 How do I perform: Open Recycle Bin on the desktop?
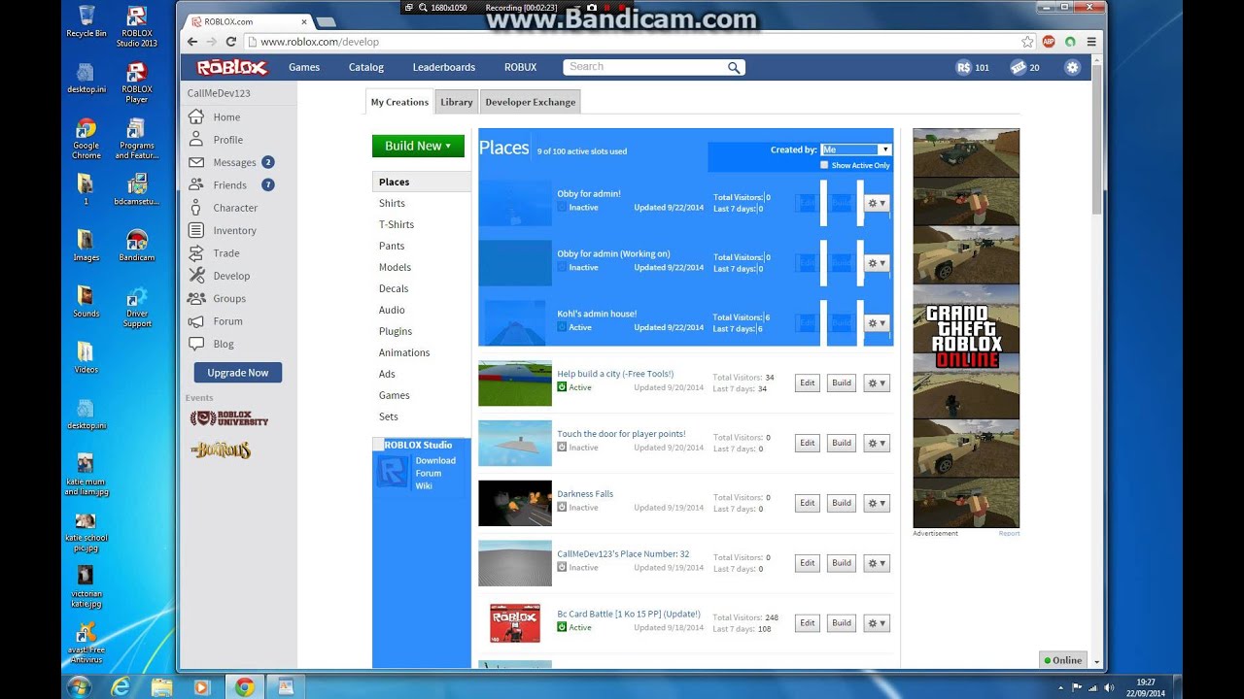click(x=86, y=21)
